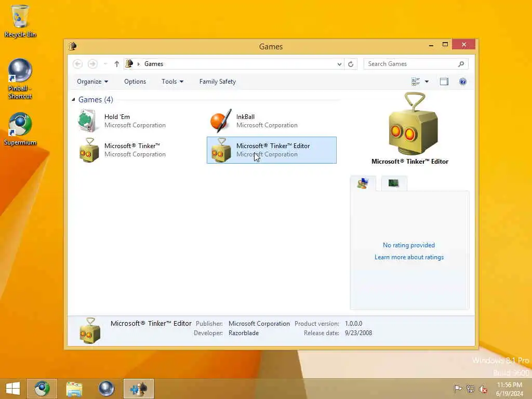532x399 pixels.
Task: Click the Games breadcrumb in address bar
Action: pos(154,64)
